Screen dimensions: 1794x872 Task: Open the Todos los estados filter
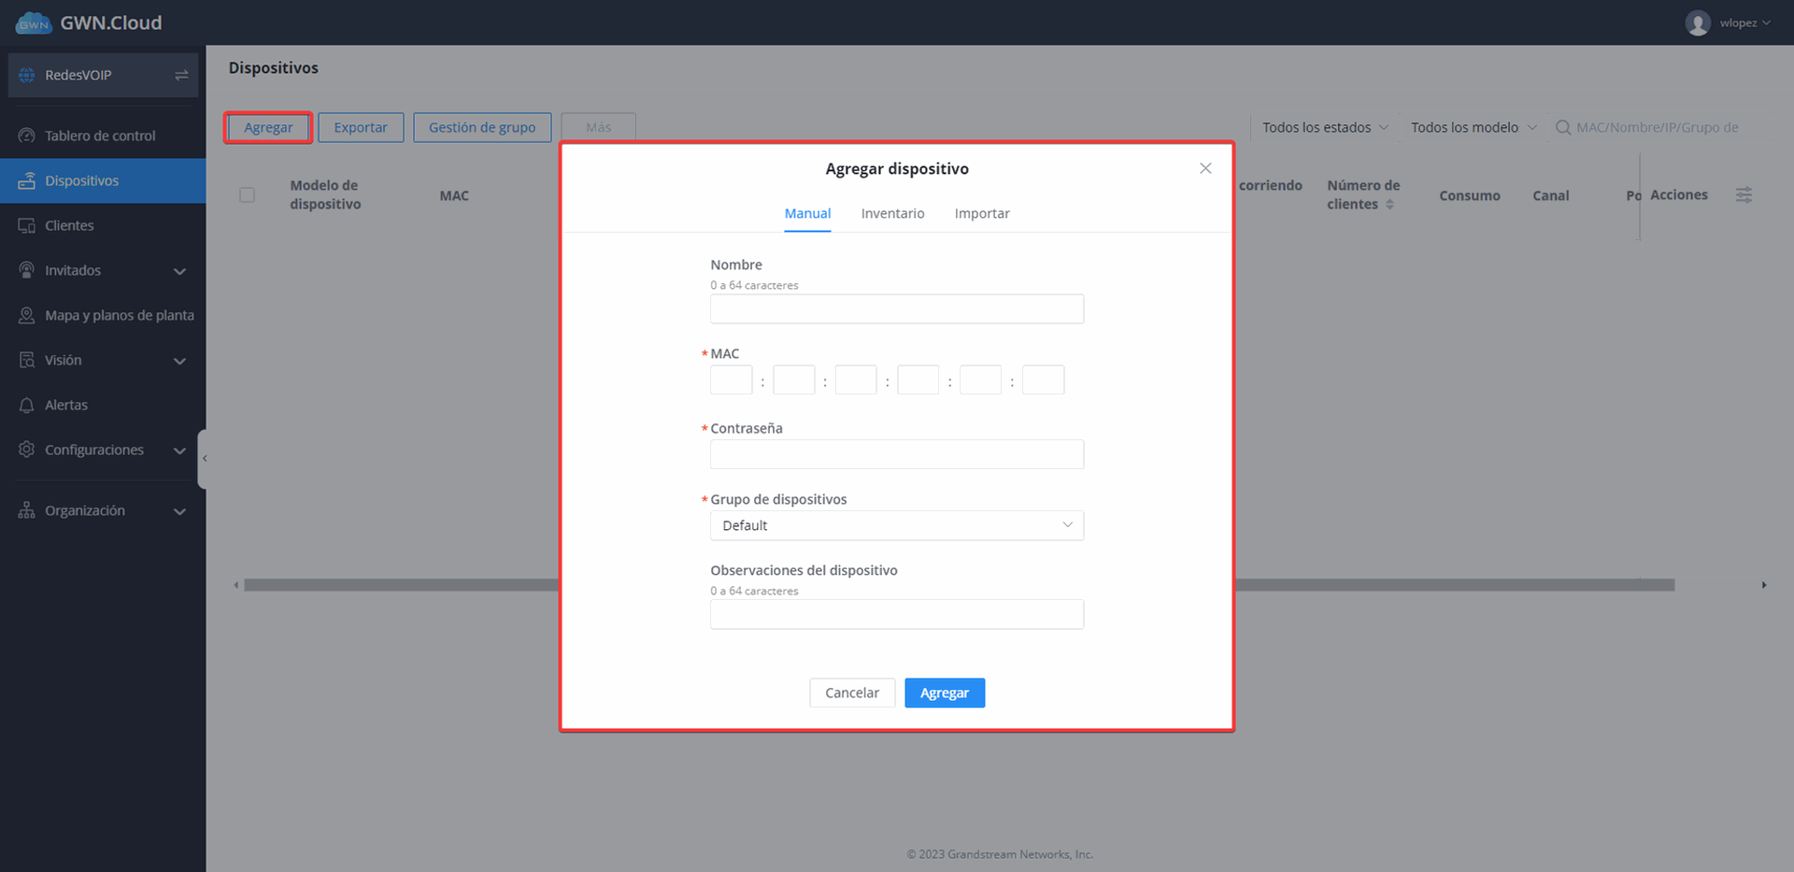tap(1325, 127)
